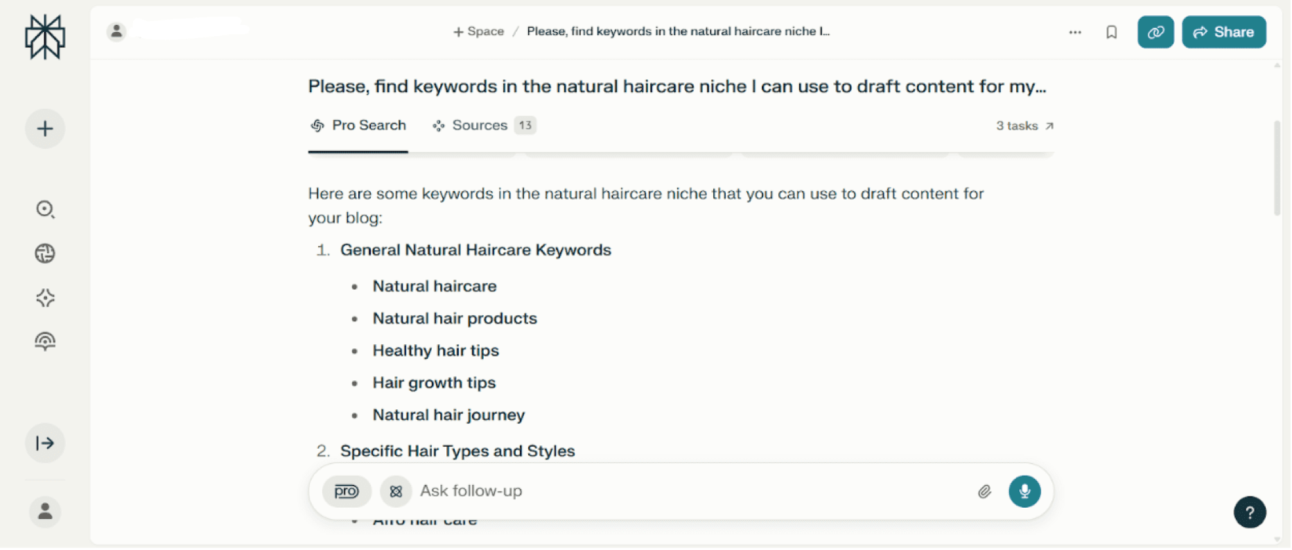Click the user avatar in top header

[116, 31]
